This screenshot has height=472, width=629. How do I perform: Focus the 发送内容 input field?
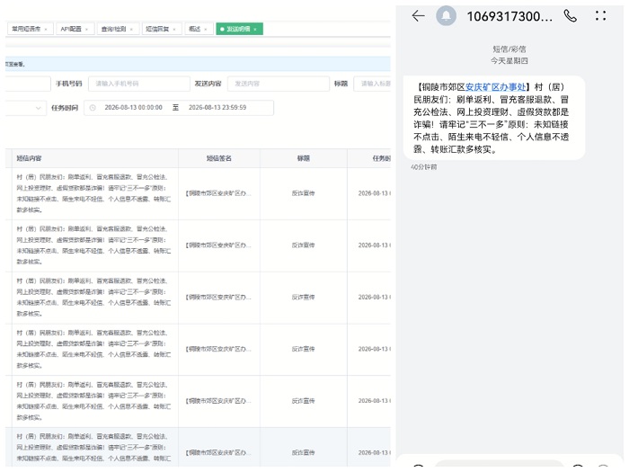pos(278,84)
